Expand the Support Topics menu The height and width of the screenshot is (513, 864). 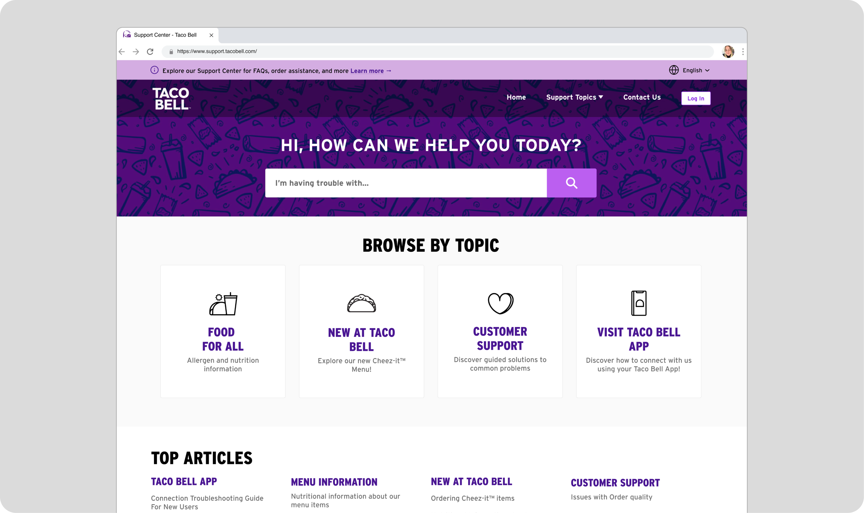click(x=574, y=97)
